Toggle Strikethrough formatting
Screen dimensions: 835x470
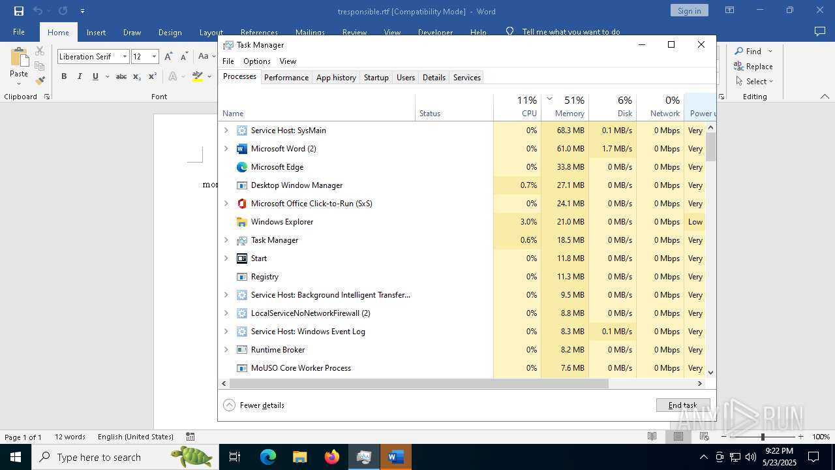pos(121,76)
